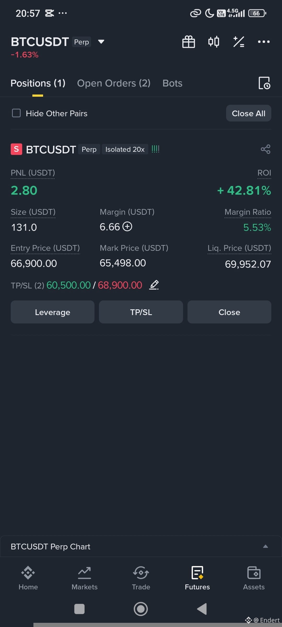Tap the TP/SL button
Viewport: 282px width, 627px height.
[x=141, y=312]
